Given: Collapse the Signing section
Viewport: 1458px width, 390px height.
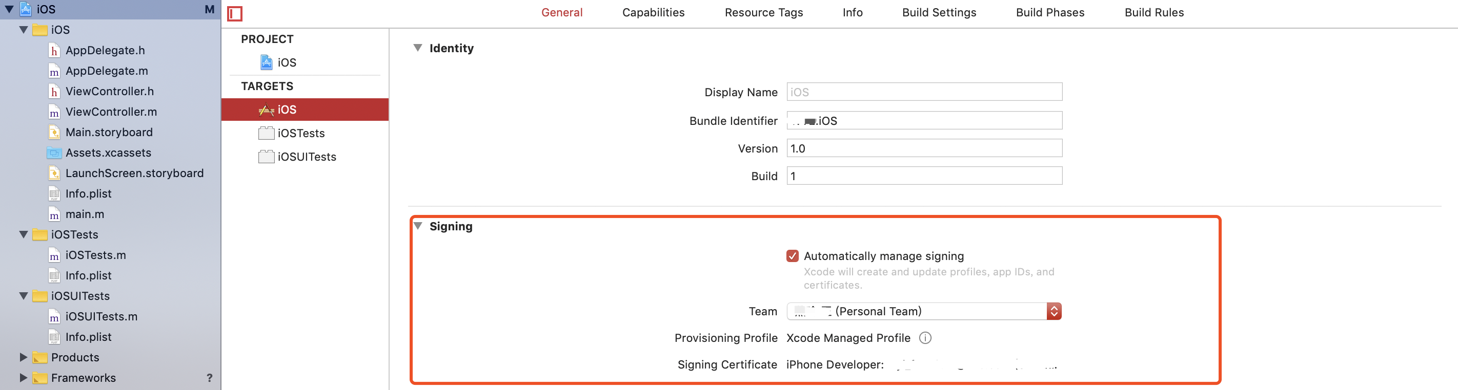Looking at the screenshot, I should 418,226.
